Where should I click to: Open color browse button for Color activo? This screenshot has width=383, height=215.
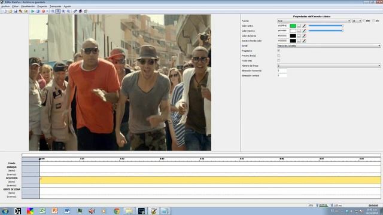(299, 26)
